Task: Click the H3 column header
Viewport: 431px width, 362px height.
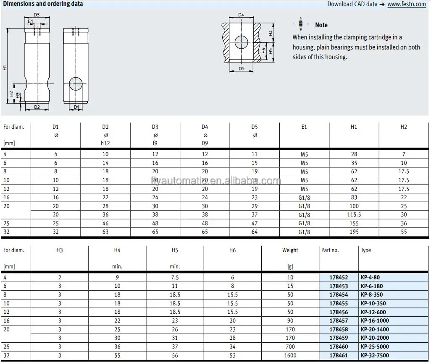Action: [59, 250]
